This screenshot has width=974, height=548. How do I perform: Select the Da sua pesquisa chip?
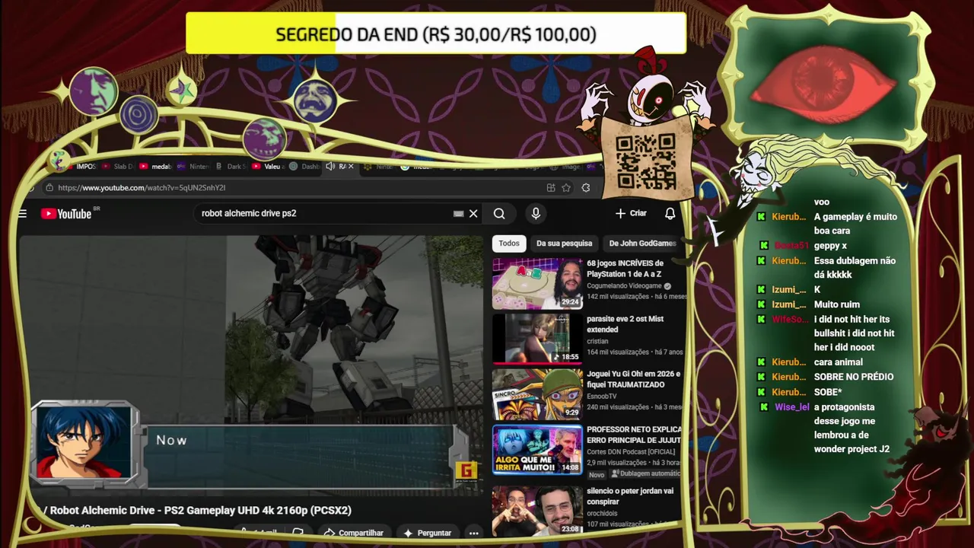pos(564,244)
